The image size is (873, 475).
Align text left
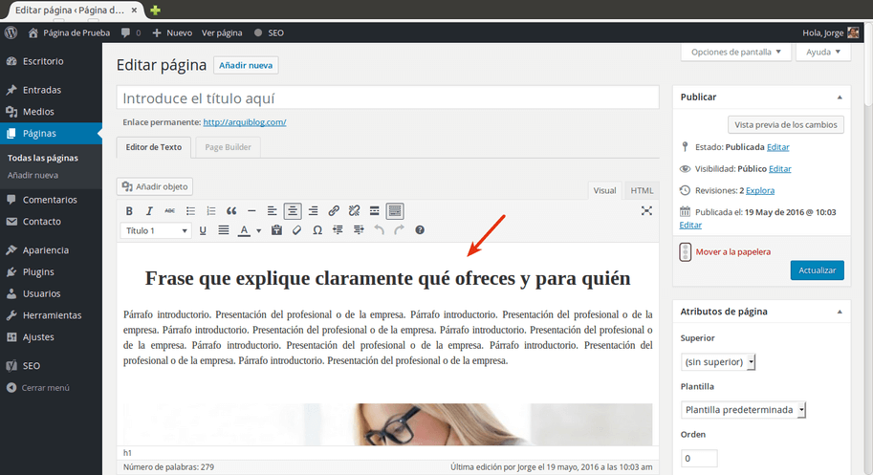click(272, 211)
